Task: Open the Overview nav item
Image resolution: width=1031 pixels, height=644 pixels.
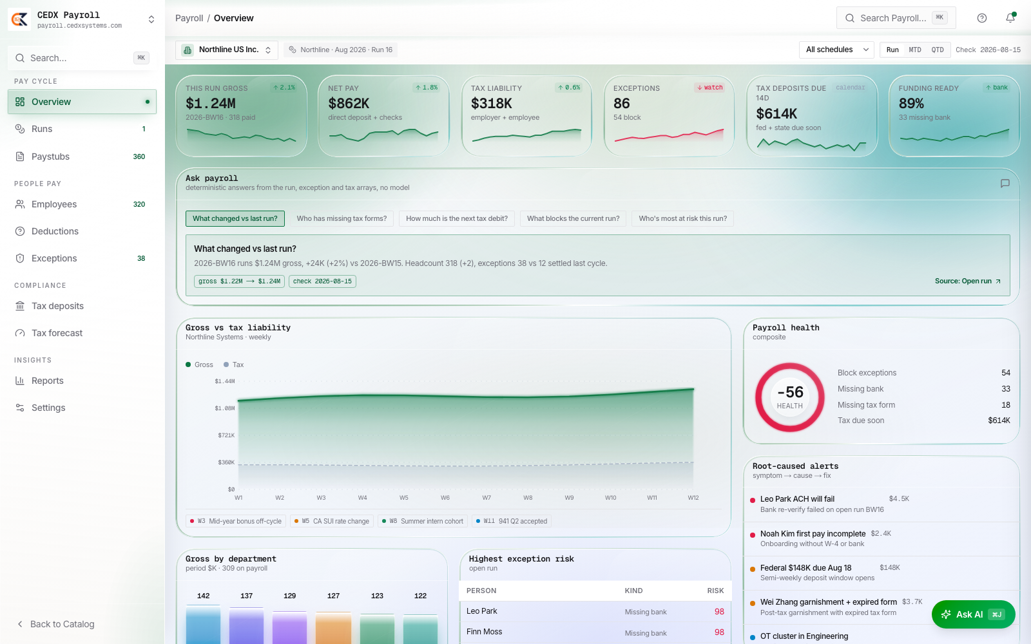Action: 82,102
